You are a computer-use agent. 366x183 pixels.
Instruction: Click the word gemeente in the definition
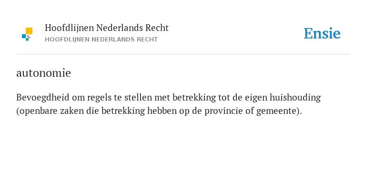pos(276,111)
